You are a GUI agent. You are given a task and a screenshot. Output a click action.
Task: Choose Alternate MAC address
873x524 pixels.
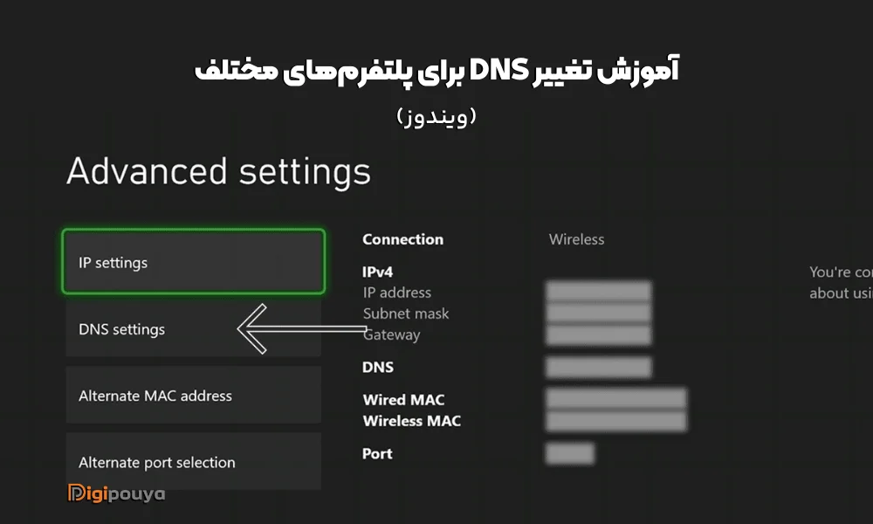click(193, 396)
